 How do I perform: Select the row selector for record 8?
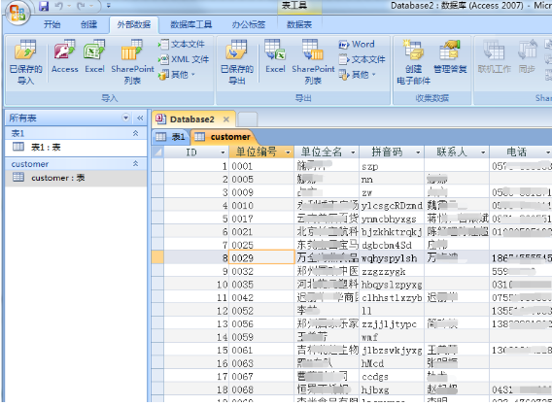point(157,257)
